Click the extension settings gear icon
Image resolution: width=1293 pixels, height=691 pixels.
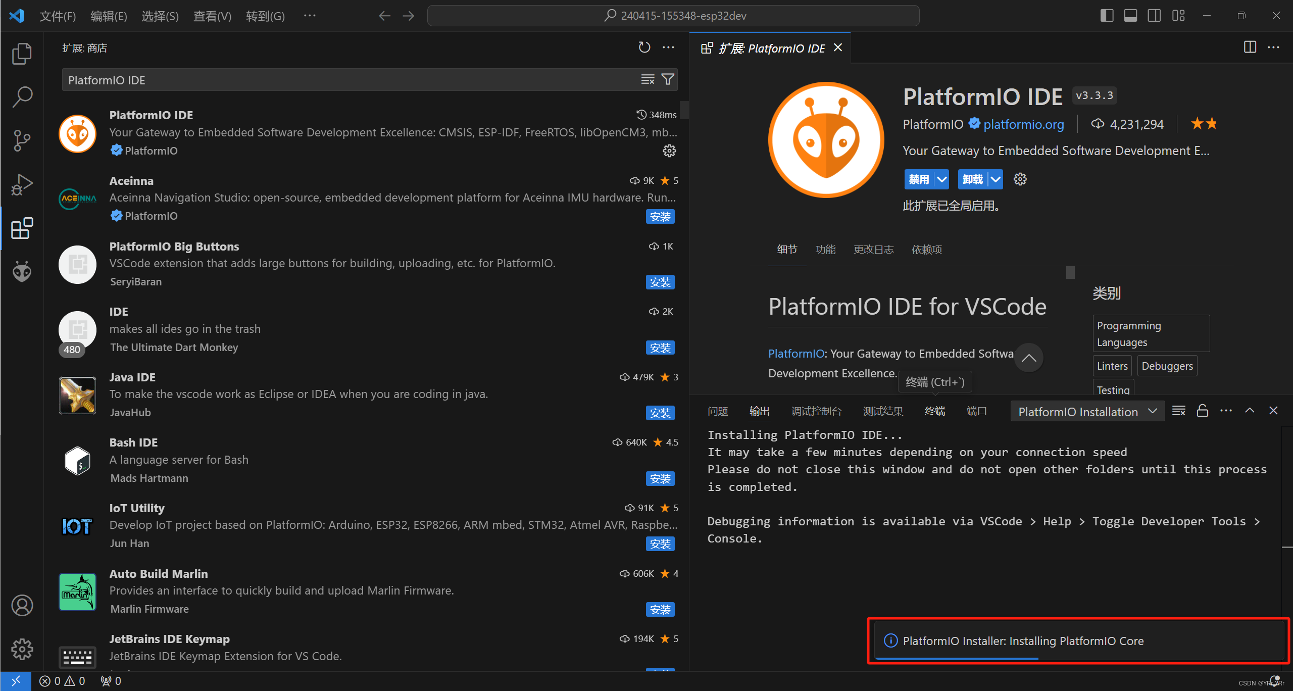click(1019, 179)
